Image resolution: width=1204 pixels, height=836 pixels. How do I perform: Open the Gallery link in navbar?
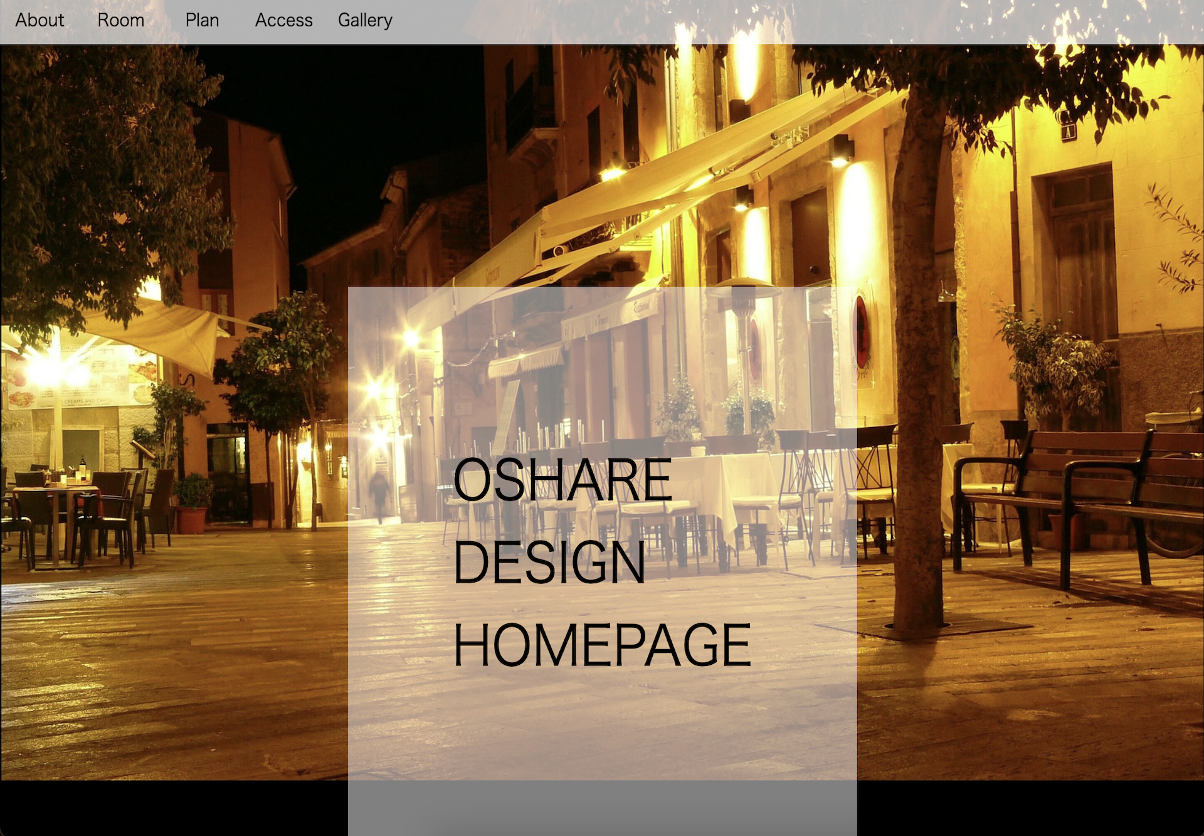(x=365, y=20)
